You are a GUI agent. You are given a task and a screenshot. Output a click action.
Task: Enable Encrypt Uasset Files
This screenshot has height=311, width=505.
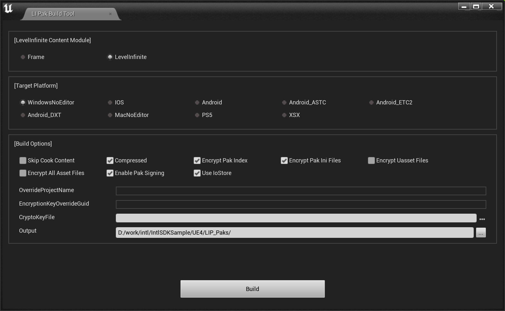pos(371,160)
